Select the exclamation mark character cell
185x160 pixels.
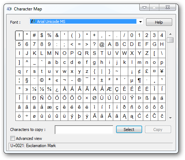pyautogui.click(x=19, y=36)
